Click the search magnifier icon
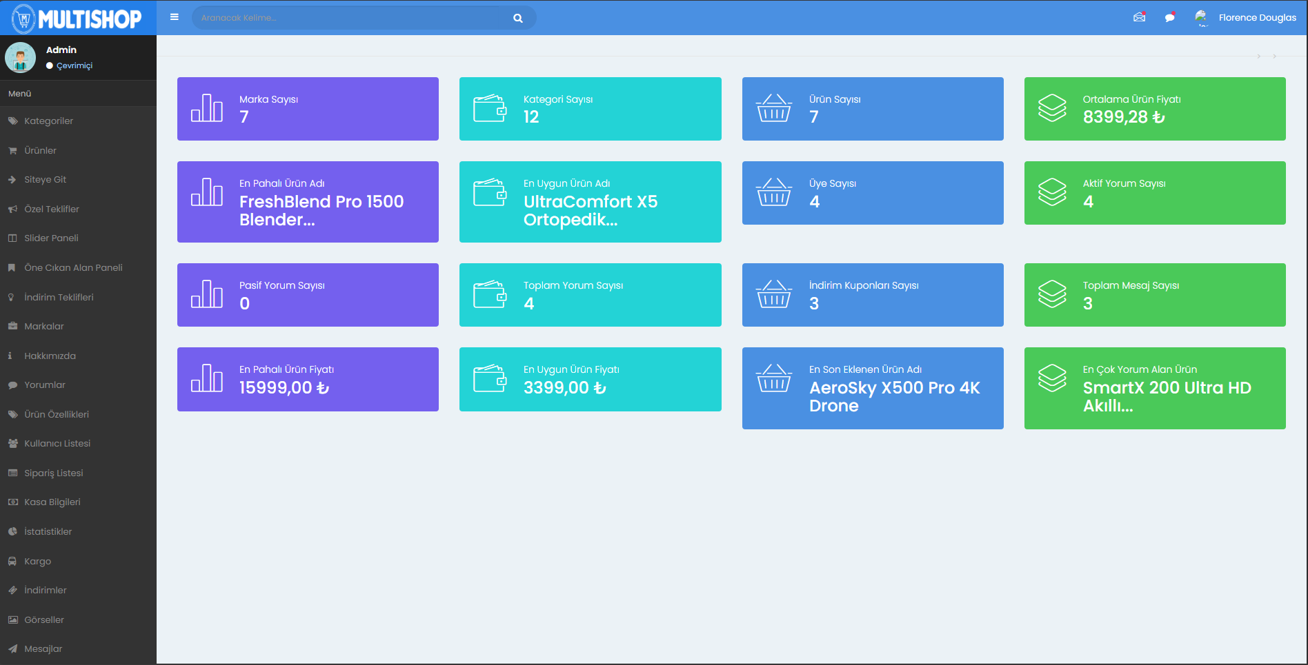Screen dimensions: 1308x665 coord(518,18)
